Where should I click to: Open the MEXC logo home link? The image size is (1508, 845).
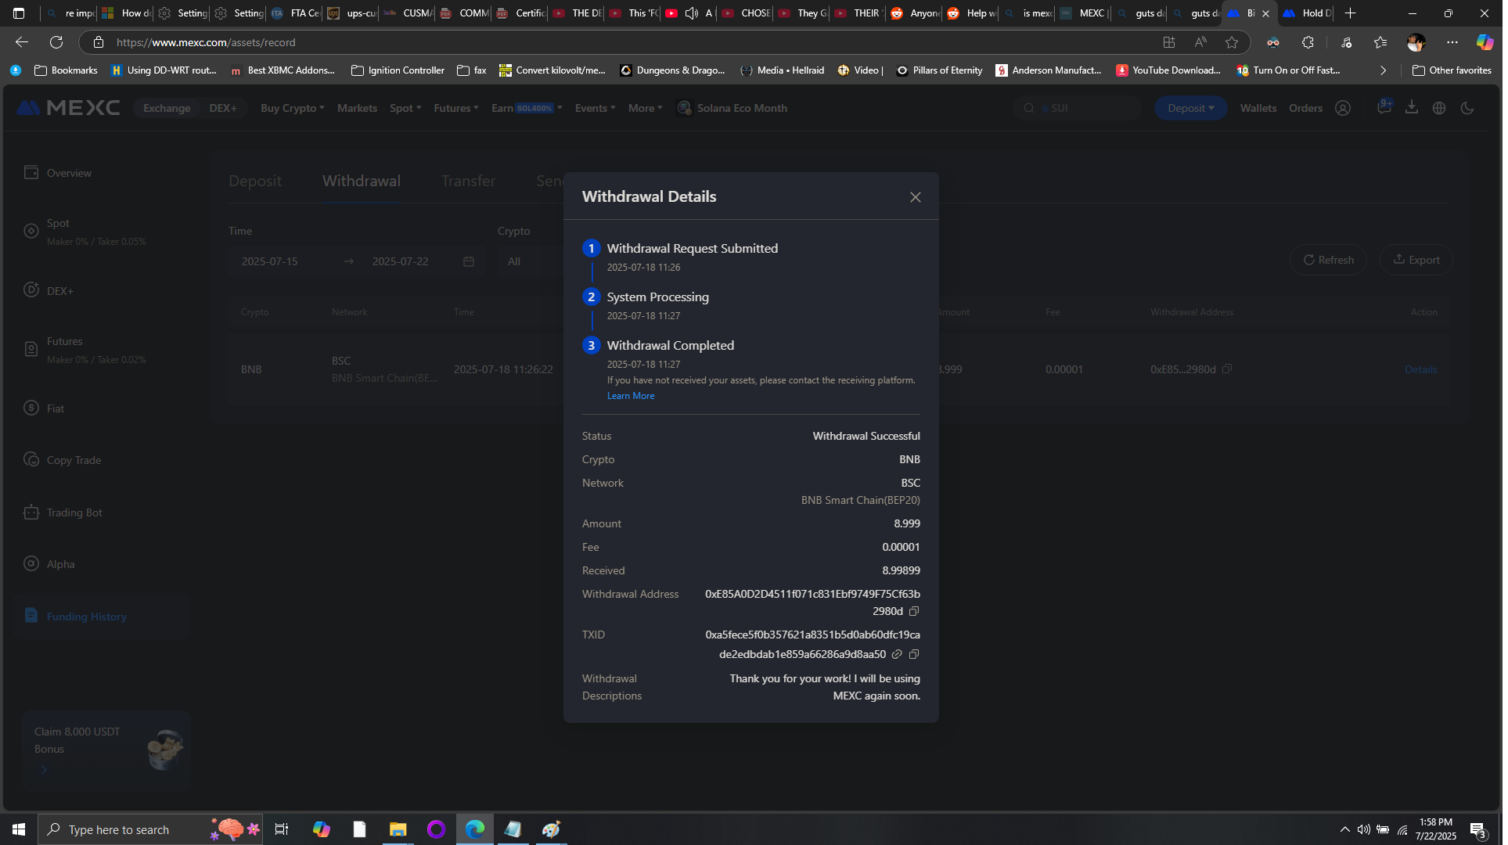[x=68, y=108]
